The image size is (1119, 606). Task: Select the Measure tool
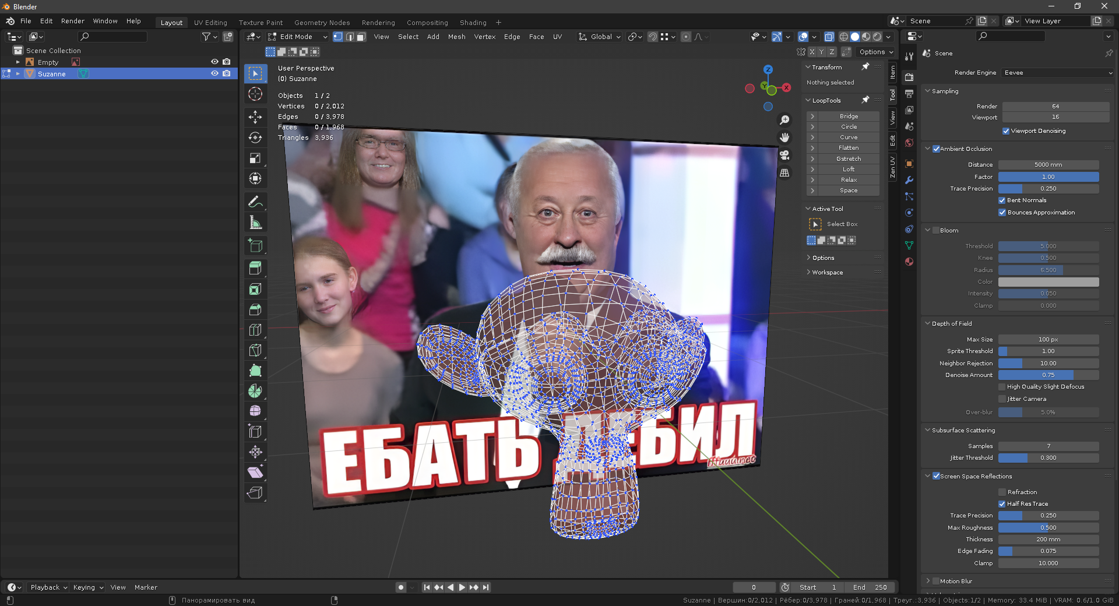point(255,222)
